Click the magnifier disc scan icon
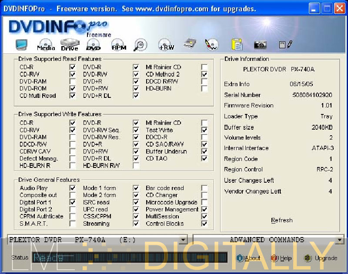 click(x=141, y=44)
